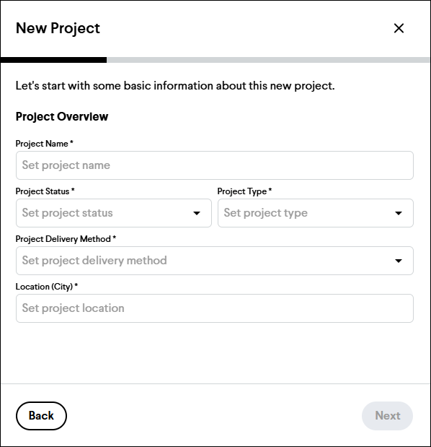Close the New Project dialog
Image resolution: width=431 pixels, height=447 pixels.
[399, 28]
